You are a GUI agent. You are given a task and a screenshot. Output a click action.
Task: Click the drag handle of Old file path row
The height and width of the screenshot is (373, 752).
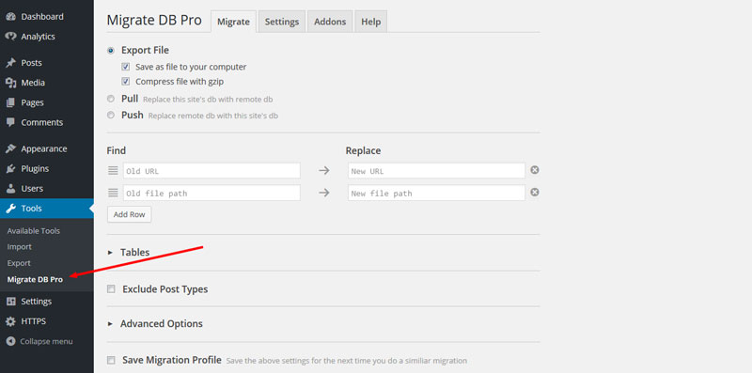(x=113, y=193)
